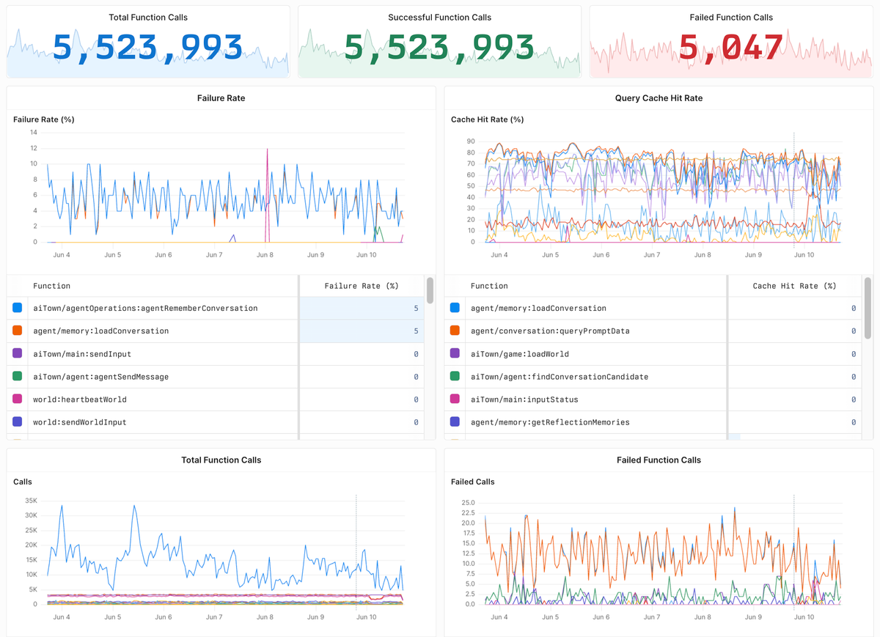Toggle the aiTown/main:inputStatus series indicator
Screen dimensions: 880x637
pyautogui.click(x=456, y=399)
